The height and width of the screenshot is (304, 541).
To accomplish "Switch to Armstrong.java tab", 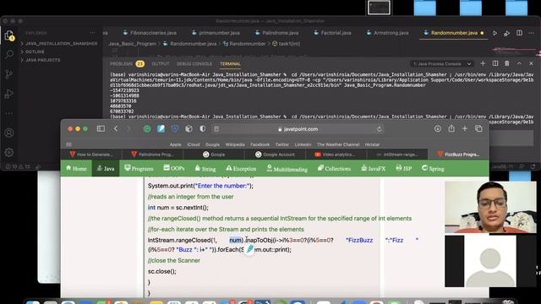I will (387, 33).
